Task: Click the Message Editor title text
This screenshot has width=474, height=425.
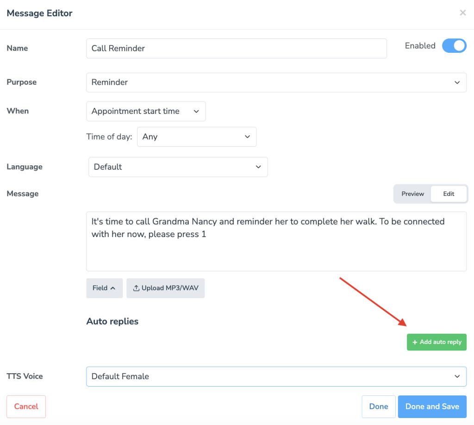Action: (40, 13)
